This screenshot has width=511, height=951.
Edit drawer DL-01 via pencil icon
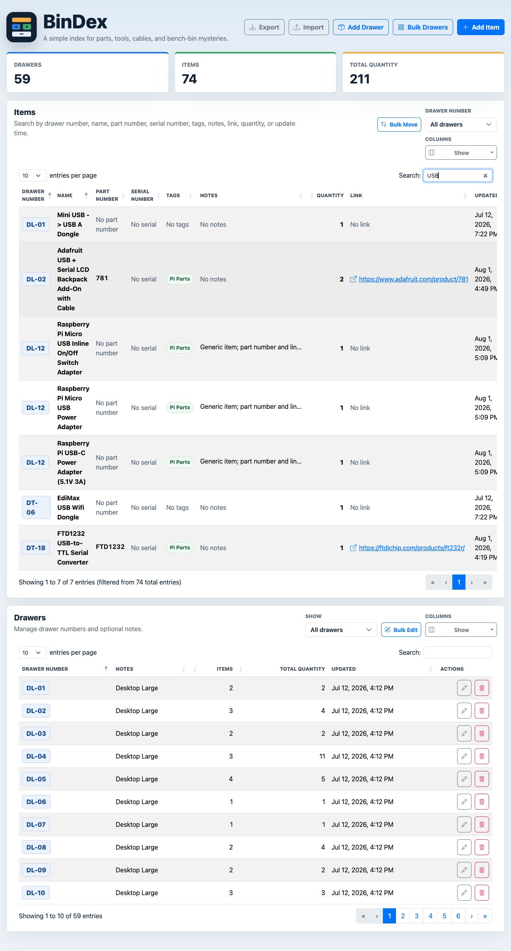(x=464, y=688)
